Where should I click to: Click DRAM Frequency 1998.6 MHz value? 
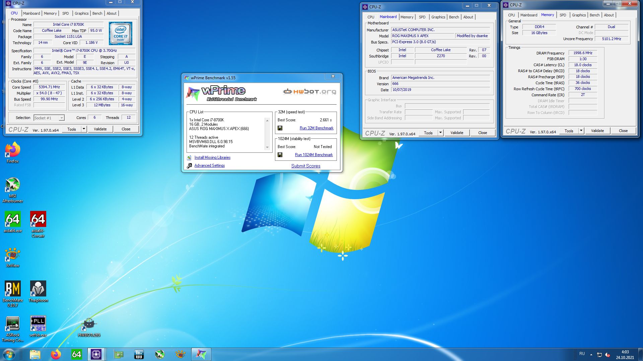[583, 53]
